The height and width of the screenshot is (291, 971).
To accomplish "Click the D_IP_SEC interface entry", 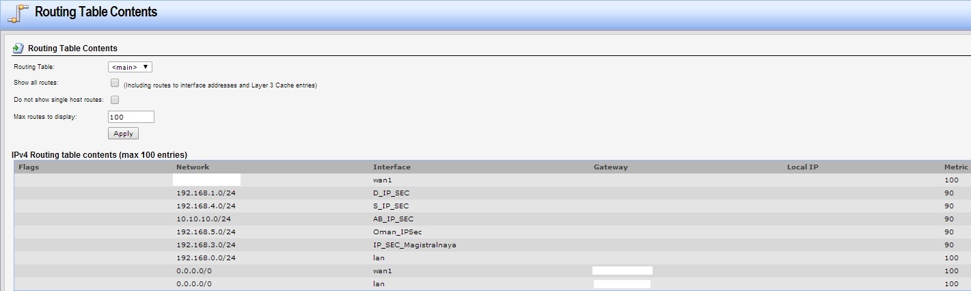I will tap(392, 193).
